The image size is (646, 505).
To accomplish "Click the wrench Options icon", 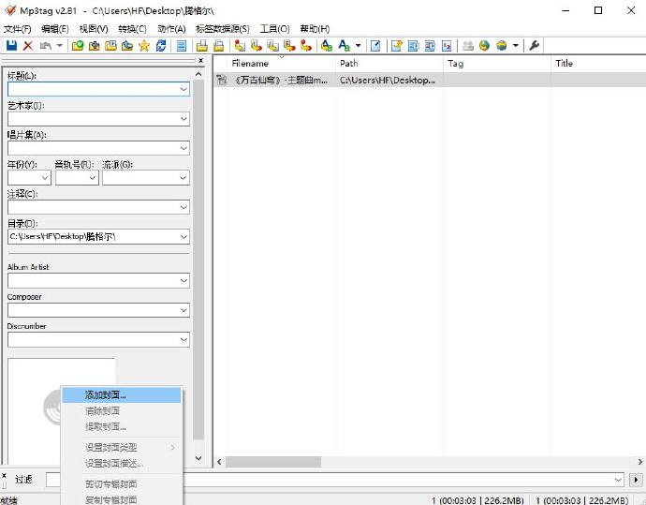I will point(535,45).
